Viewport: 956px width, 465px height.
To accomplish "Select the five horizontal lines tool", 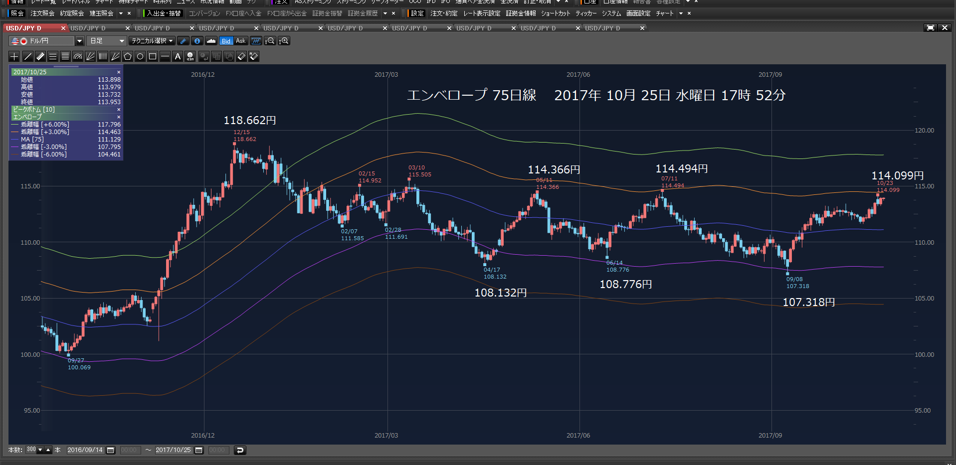I will (65, 56).
